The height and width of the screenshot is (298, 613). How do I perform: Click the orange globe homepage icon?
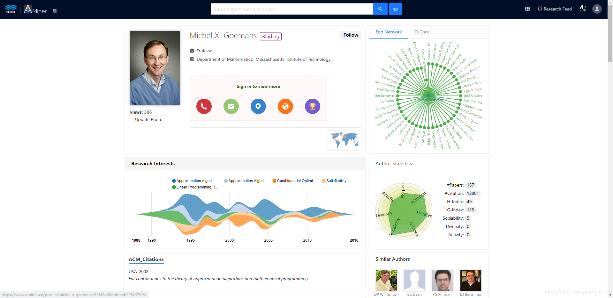(x=285, y=106)
